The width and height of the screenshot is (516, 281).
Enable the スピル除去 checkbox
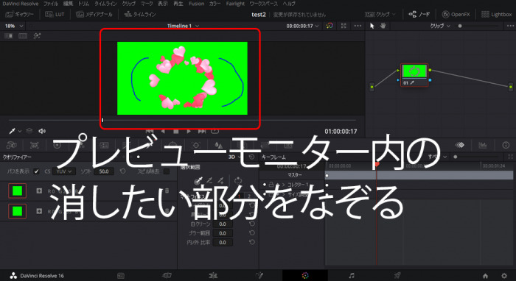coord(167,171)
